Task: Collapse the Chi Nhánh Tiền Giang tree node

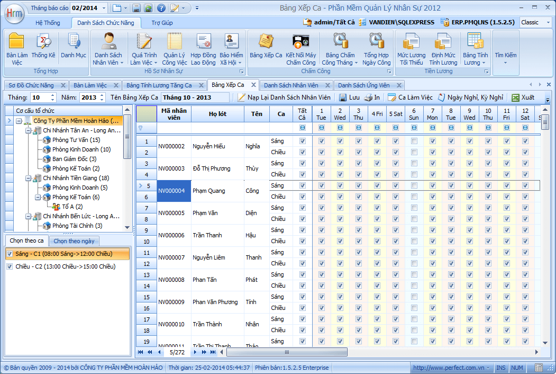Action: coord(29,178)
